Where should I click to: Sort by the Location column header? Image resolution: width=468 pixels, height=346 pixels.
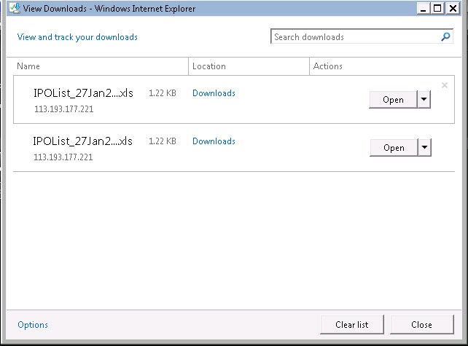(249, 66)
